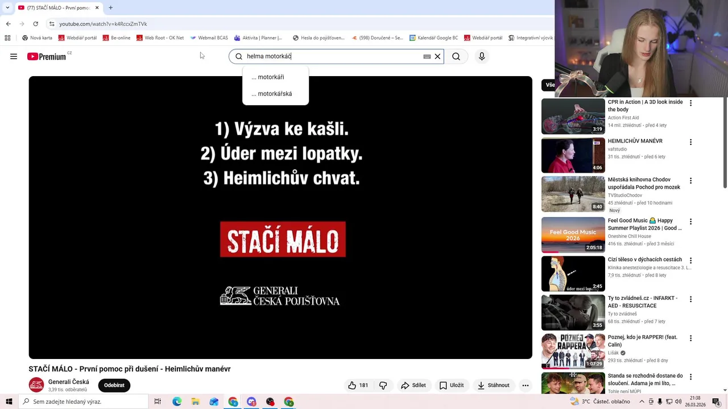Open 'Městská knihovna Chodov' video title
This screenshot has height=409, width=728.
644,183
